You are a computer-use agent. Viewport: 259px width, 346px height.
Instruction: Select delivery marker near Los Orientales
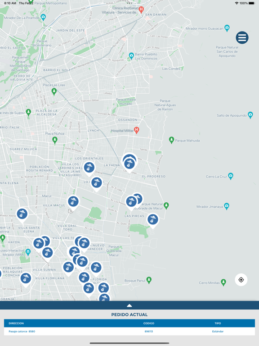(89, 168)
